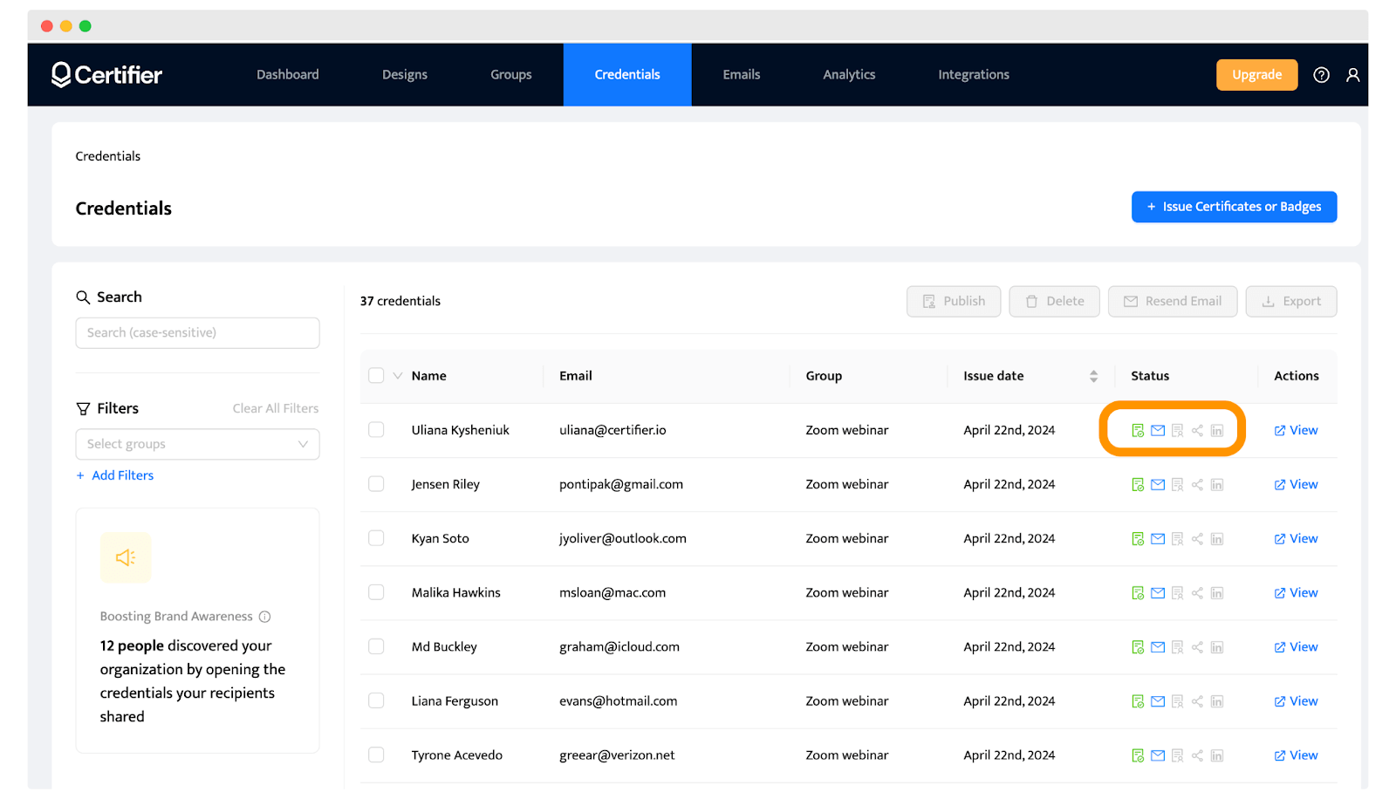Screen dimensions: 1396x799
Task: Select the Credentials tab in navigation
Action: [627, 75]
